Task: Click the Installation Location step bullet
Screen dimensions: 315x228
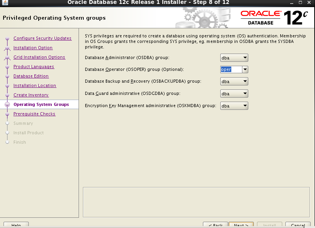Action: [7, 85]
